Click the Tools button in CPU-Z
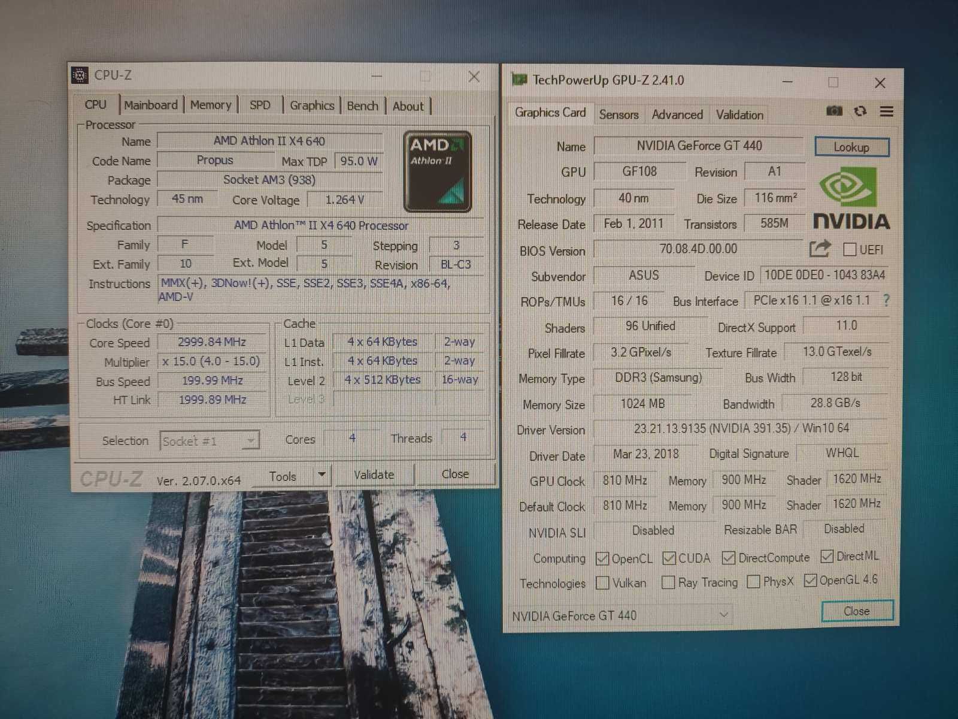The height and width of the screenshot is (719, 958). click(x=283, y=476)
